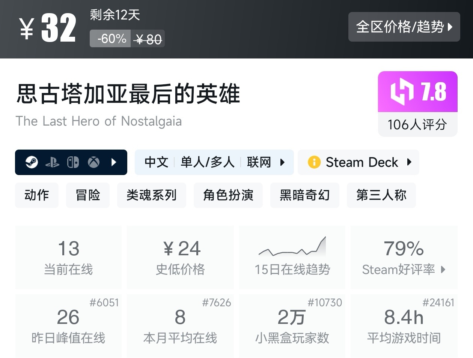
Task: Click the PlayStation platform icon
Action: pos(52,162)
